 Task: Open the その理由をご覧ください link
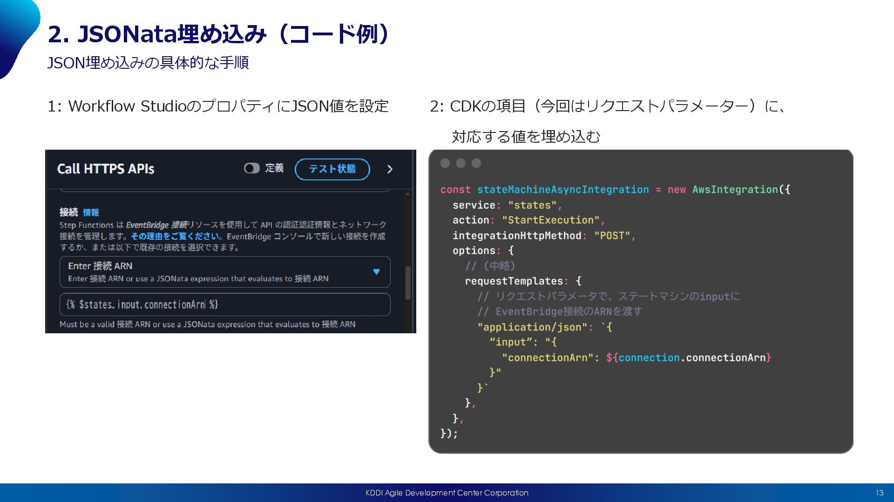pos(175,236)
